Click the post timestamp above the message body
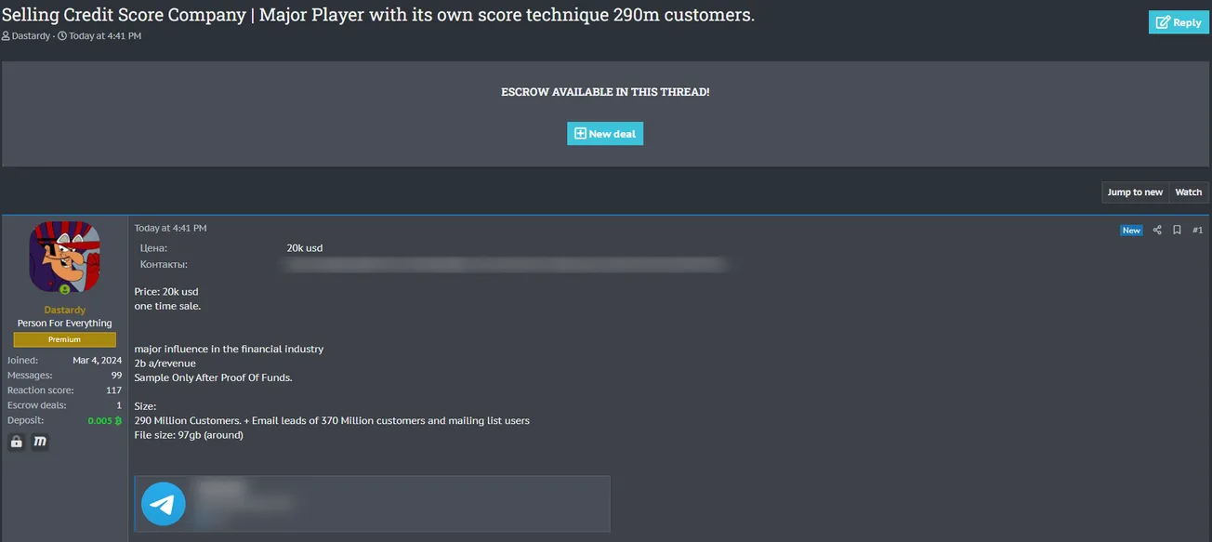1212x542 pixels. [170, 228]
